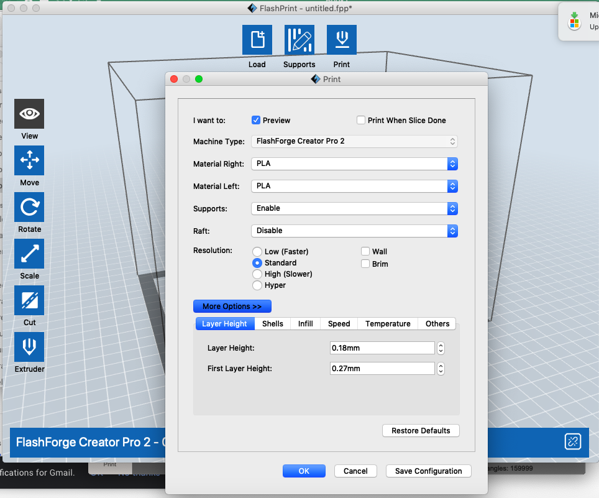Image resolution: width=599 pixels, height=498 pixels.
Task: Click the More Options >> button
Action: point(232,306)
